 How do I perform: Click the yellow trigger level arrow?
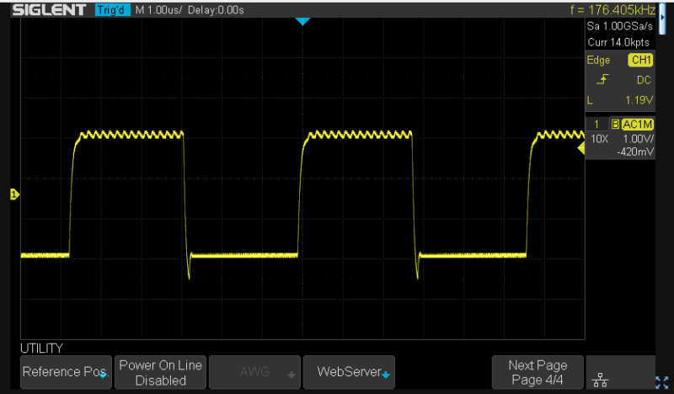tap(580, 148)
